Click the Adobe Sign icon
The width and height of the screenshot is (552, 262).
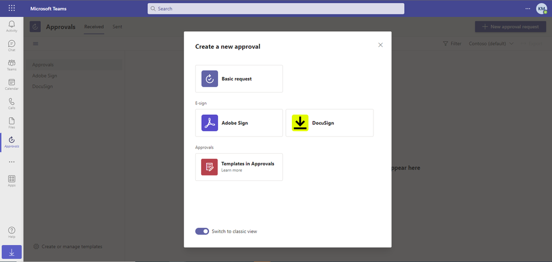click(x=210, y=123)
